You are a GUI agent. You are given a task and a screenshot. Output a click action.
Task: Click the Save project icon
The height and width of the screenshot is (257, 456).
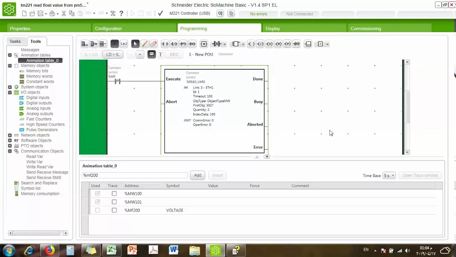[40, 14]
